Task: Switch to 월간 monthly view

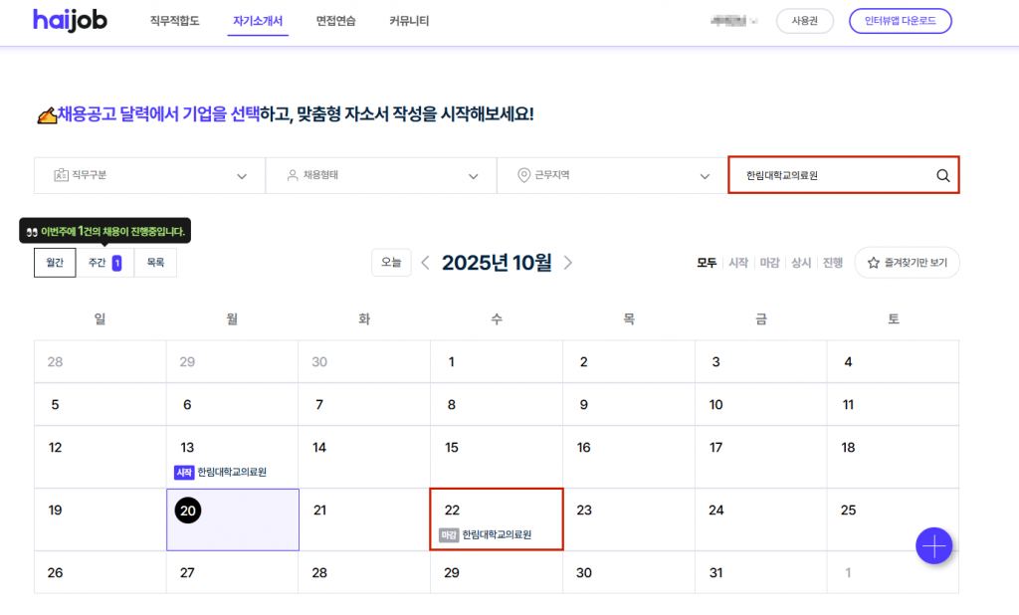Action: pos(55,263)
